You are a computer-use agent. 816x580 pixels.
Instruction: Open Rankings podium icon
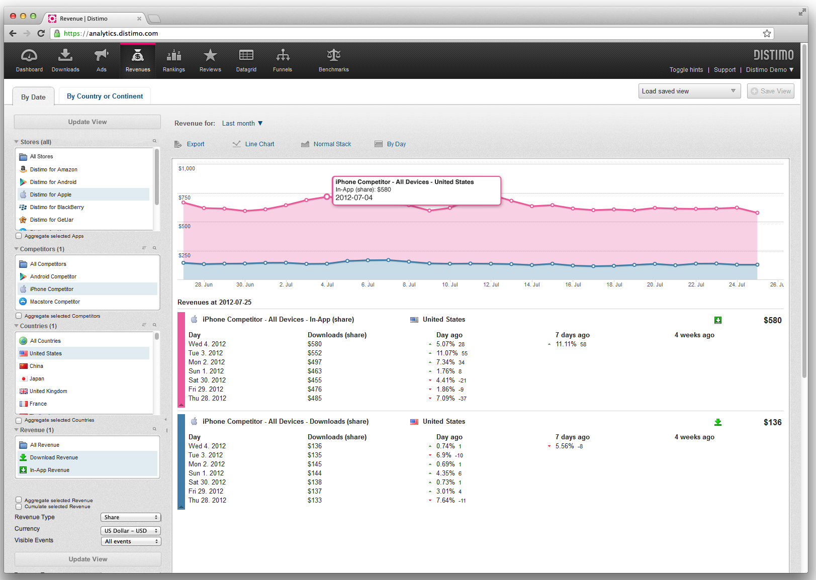[174, 56]
